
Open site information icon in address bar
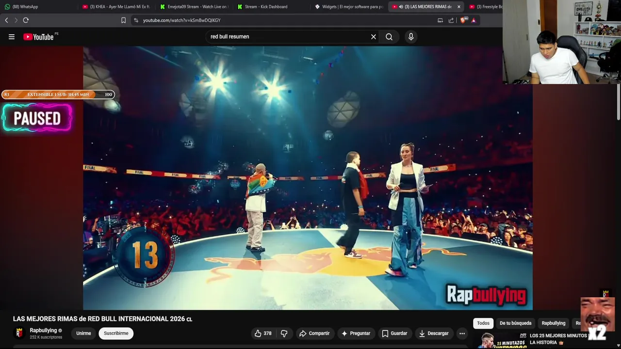(x=136, y=20)
